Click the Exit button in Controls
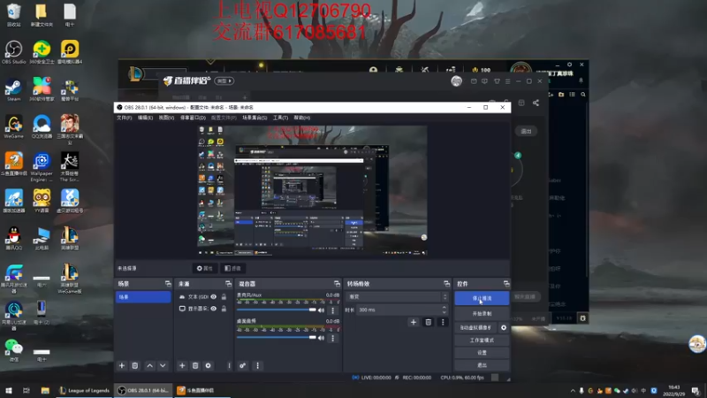 [x=482, y=365]
